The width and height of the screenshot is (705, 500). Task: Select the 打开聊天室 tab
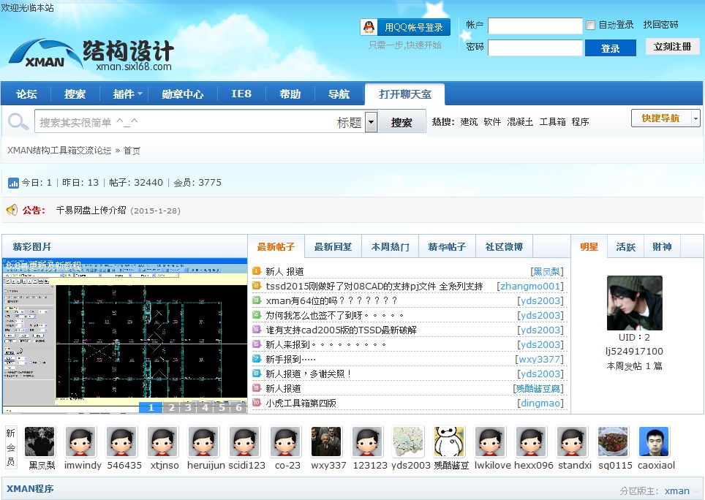404,94
